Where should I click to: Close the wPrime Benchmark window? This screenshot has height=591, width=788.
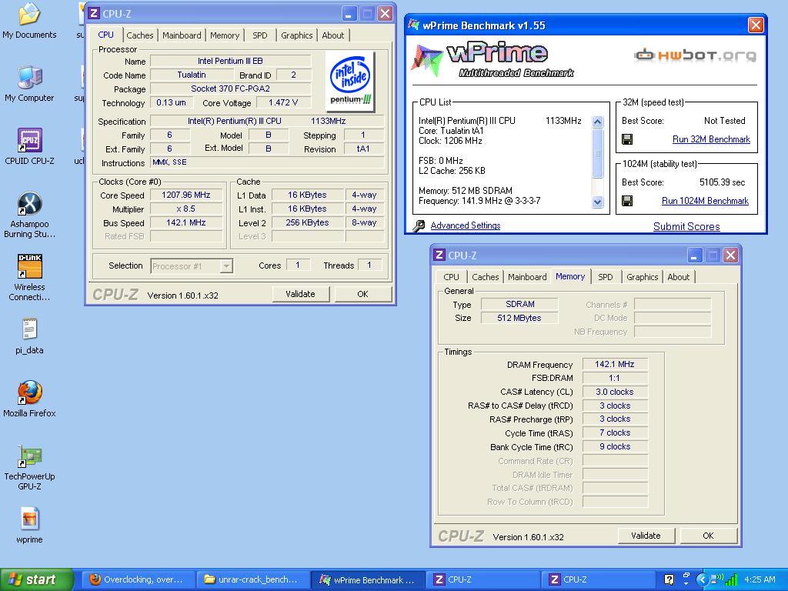756,25
